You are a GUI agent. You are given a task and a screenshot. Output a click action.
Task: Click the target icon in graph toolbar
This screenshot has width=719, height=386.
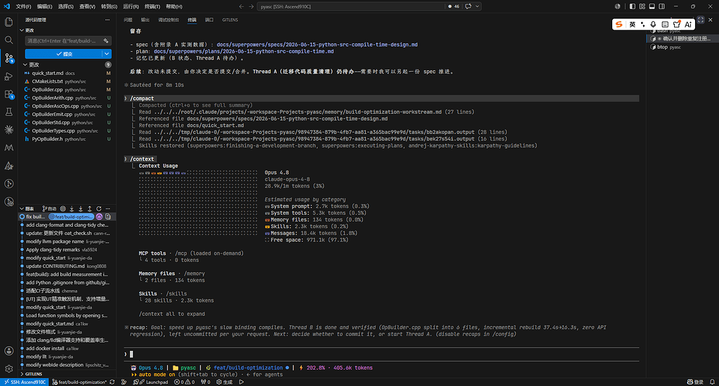(62, 208)
